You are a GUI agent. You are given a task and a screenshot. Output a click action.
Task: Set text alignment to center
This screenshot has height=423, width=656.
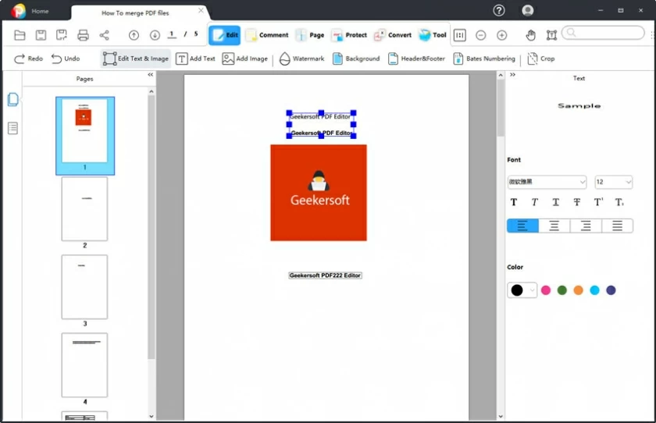[x=554, y=226]
